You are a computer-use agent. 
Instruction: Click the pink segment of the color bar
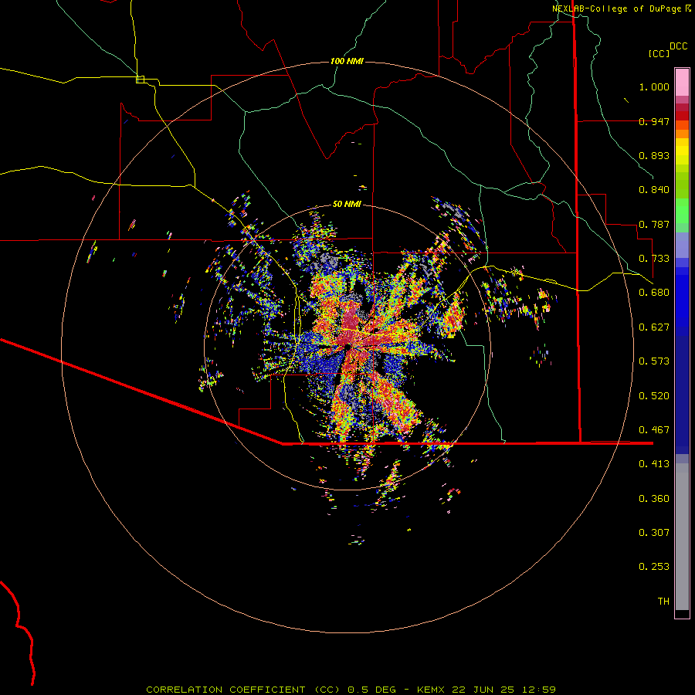682,83
